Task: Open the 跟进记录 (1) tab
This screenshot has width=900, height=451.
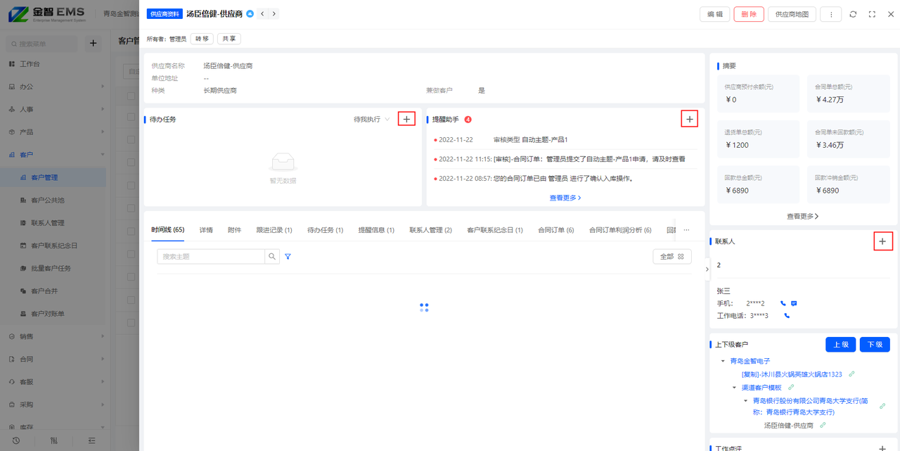Action: [x=274, y=230]
